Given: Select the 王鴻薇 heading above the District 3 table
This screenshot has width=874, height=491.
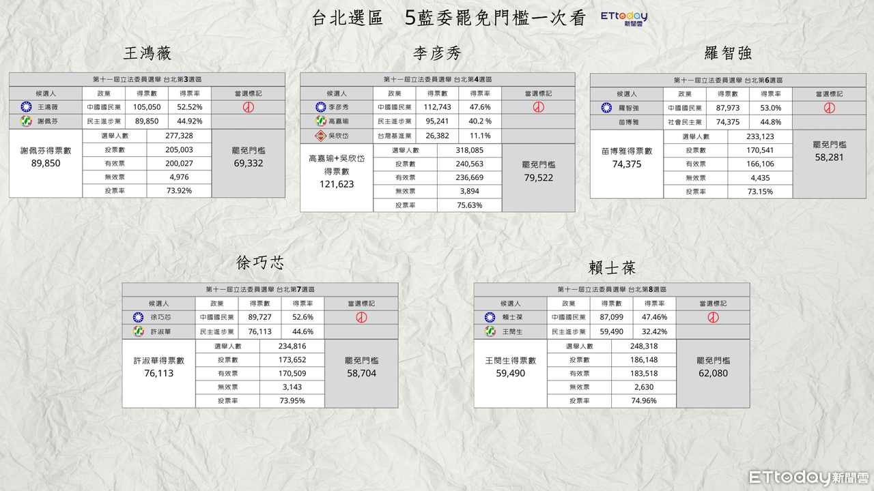Looking at the screenshot, I should (x=147, y=53).
